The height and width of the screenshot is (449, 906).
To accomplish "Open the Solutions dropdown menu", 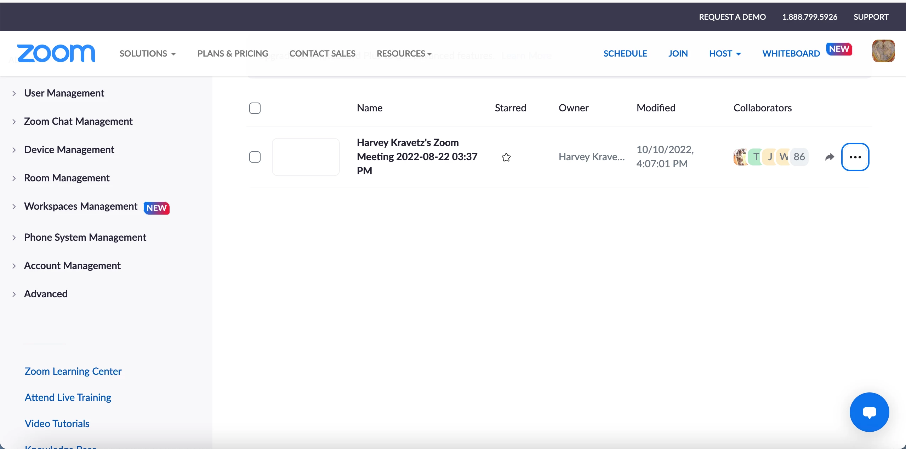I will pyautogui.click(x=148, y=54).
